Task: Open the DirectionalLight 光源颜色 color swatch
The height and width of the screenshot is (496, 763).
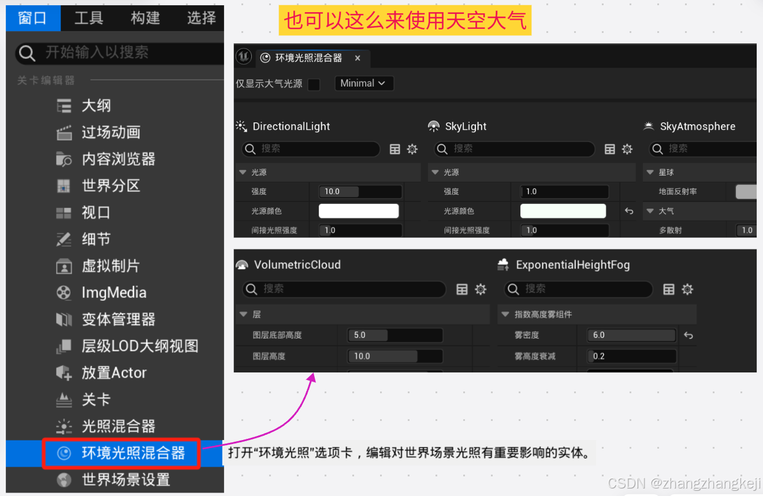Action: pos(358,211)
